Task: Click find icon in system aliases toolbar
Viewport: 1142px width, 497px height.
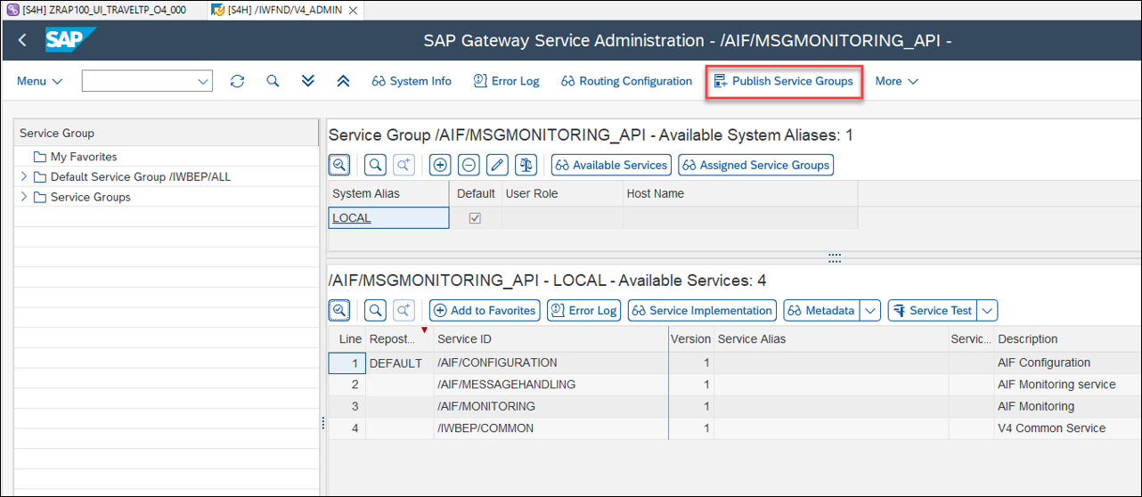Action: [x=375, y=165]
